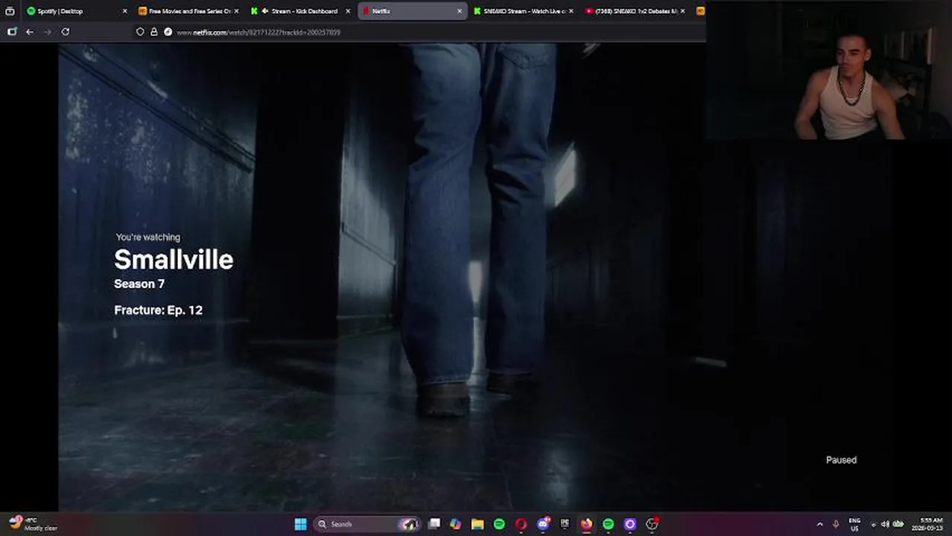Open the SNEAKO 1v2 Debates YouTube tab
Viewport: 952px width, 536px height.
[633, 11]
